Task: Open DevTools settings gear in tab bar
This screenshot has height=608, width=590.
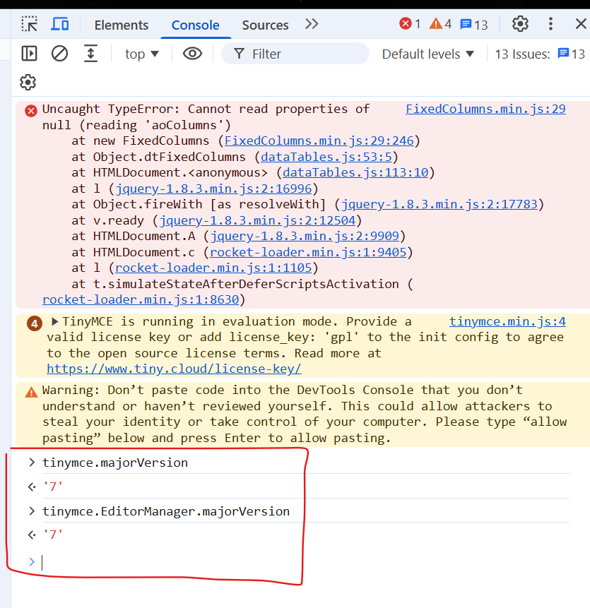Action: point(520,24)
